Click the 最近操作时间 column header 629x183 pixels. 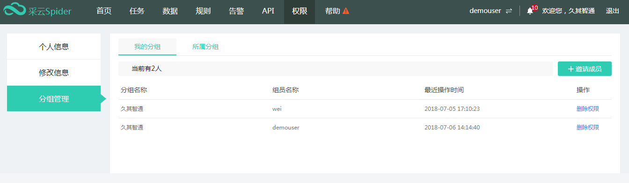(444, 90)
